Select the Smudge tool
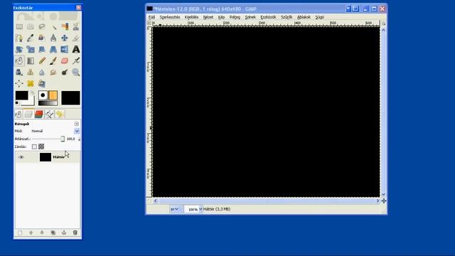This screenshot has height=256, width=455. click(x=53, y=72)
